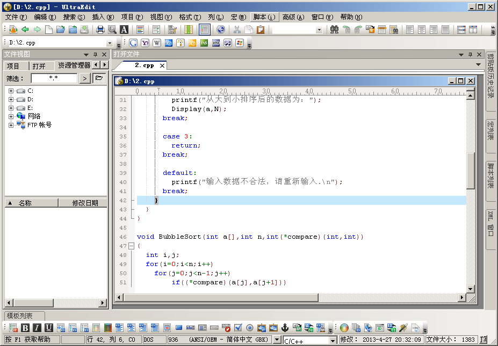Open the 搜索(S) menu
Screen dimensions: 498x346
pos(74,17)
